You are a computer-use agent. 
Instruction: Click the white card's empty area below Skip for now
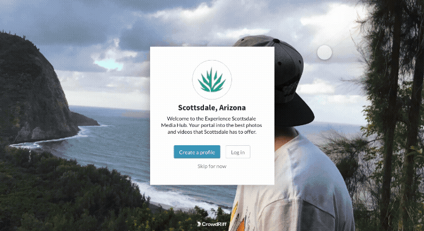(x=212, y=177)
